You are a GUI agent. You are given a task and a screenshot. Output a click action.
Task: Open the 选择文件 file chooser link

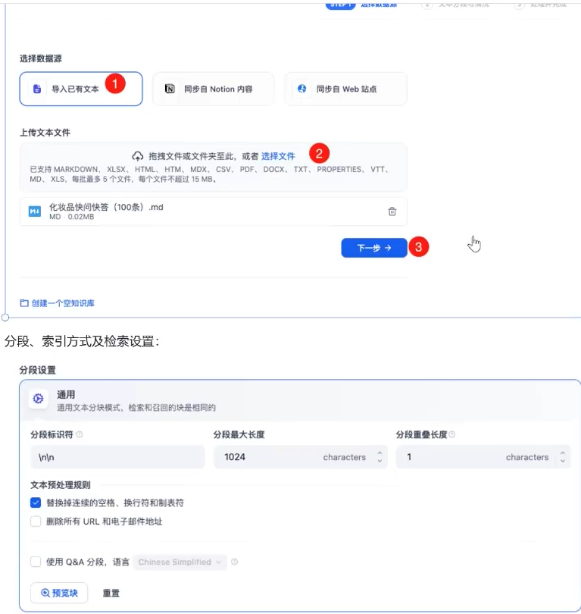pyautogui.click(x=278, y=156)
